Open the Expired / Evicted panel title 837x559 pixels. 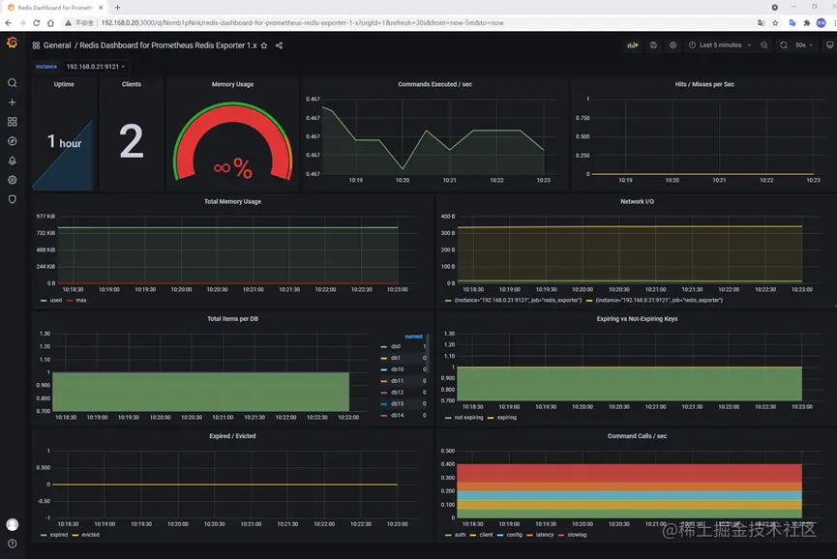pyautogui.click(x=233, y=436)
